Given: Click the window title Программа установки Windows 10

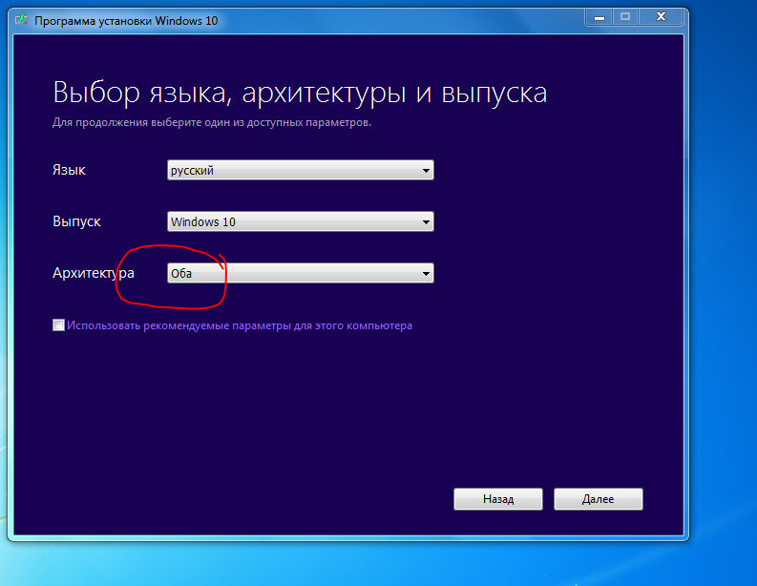Looking at the screenshot, I should 126,21.
